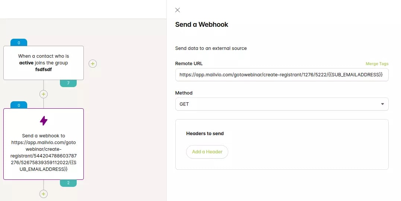The image size is (401, 201).
Task: Click the teal 7 counter badge
Action: pyautogui.click(x=68, y=83)
